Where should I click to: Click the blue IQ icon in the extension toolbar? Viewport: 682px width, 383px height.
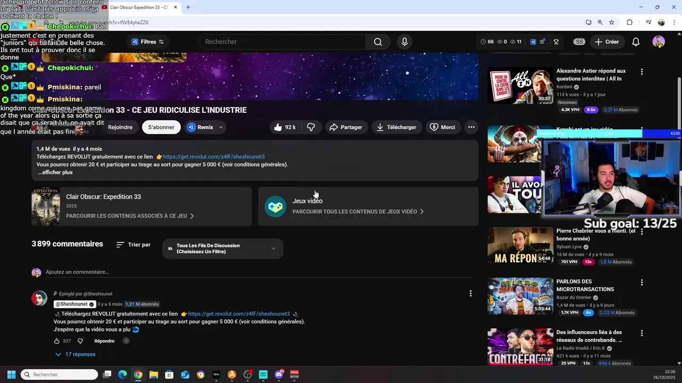click(x=533, y=41)
